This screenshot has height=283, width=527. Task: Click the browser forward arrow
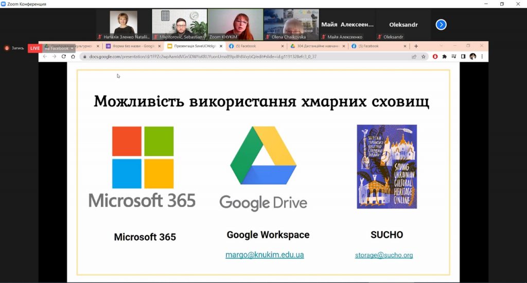coord(54,57)
